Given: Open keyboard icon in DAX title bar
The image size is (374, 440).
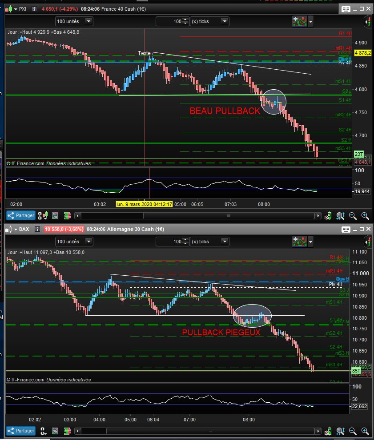Looking at the screenshot, I should (x=346, y=230).
